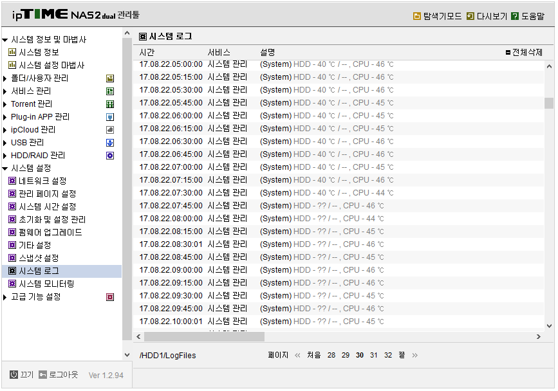Select 펌웨어 업그레이드 in sidebar
This screenshot has width=558, height=391.
pos(50,232)
